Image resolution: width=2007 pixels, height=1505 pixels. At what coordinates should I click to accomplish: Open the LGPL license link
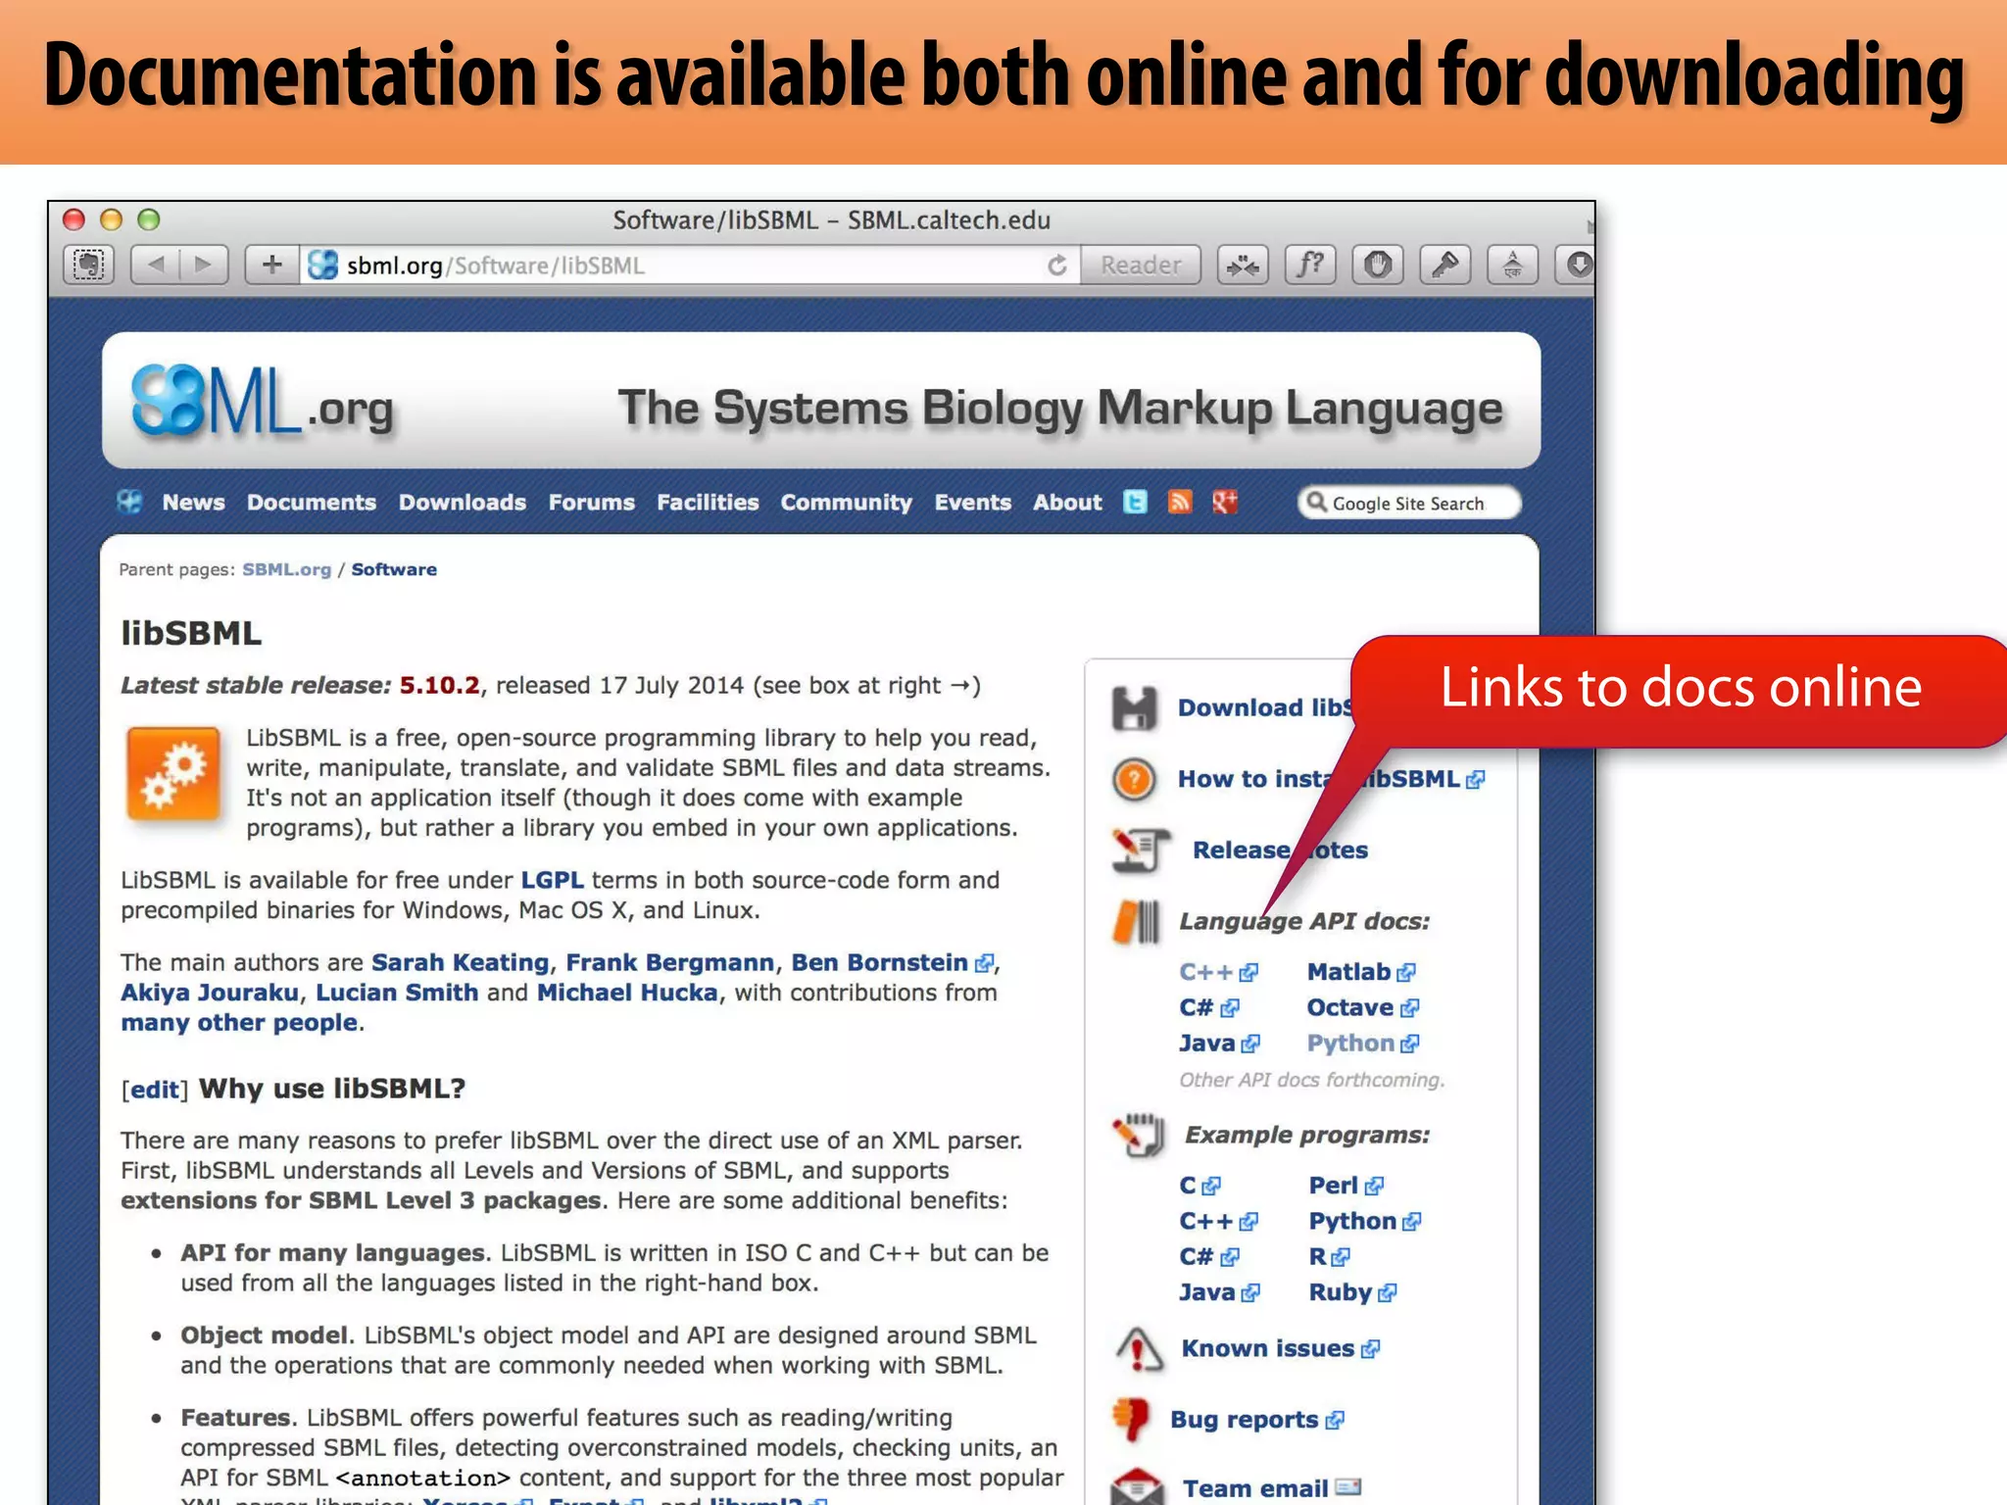pyautogui.click(x=552, y=880)
